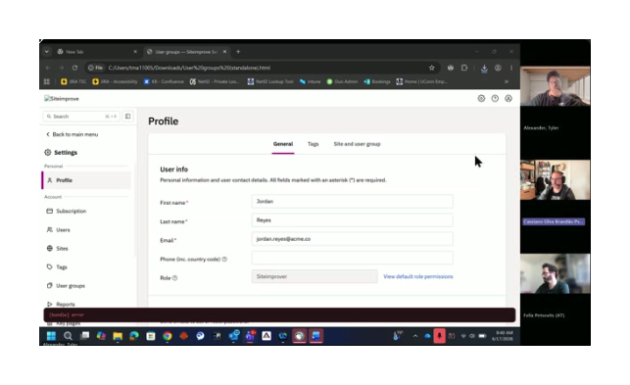This screenshot has width=630, height=385.
Task: Click the Last name field
Action: pos(353,220)
